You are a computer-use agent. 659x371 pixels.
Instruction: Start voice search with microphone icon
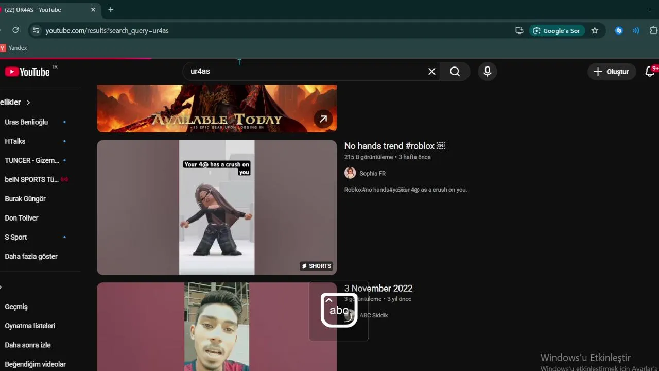pyautogui.click(x=487, y=72)
